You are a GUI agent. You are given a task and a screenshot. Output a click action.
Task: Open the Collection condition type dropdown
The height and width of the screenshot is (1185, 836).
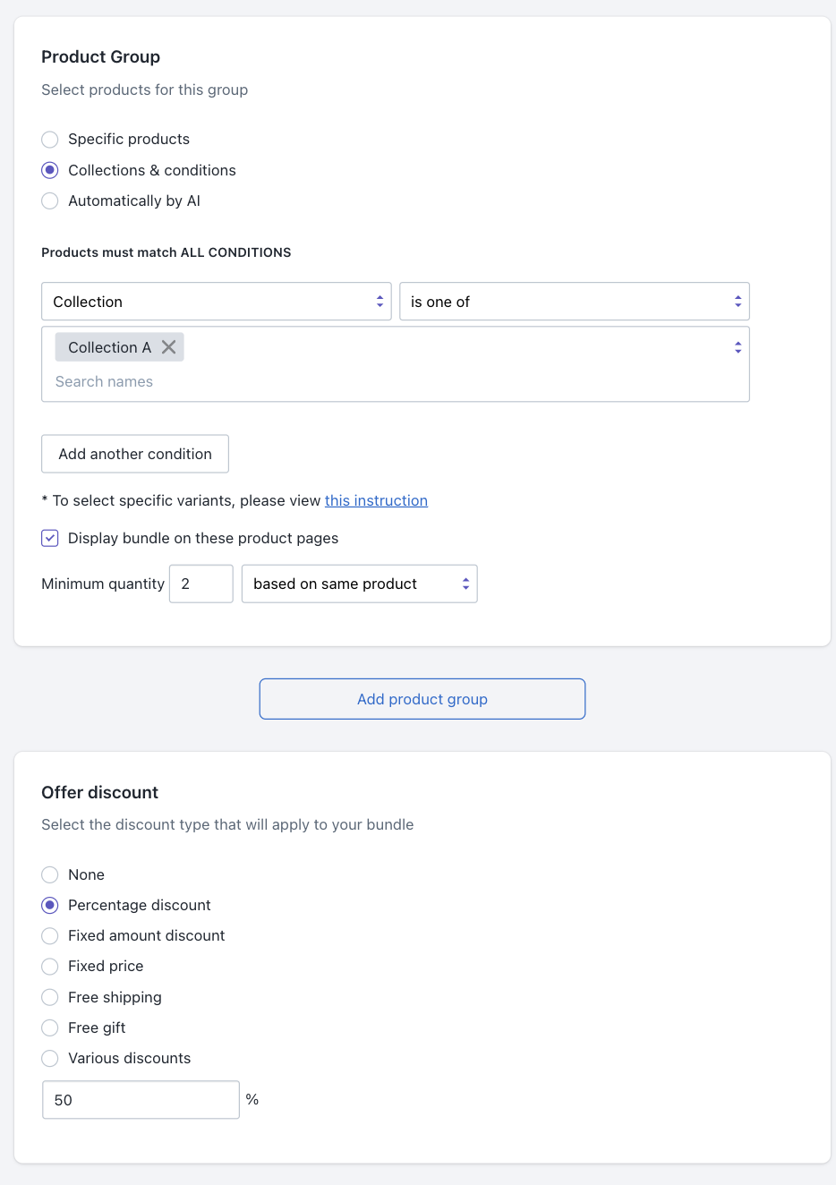click(216, 302)
